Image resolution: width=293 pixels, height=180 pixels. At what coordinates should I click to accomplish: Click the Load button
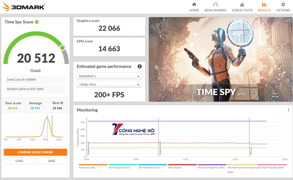pos(19,161)
